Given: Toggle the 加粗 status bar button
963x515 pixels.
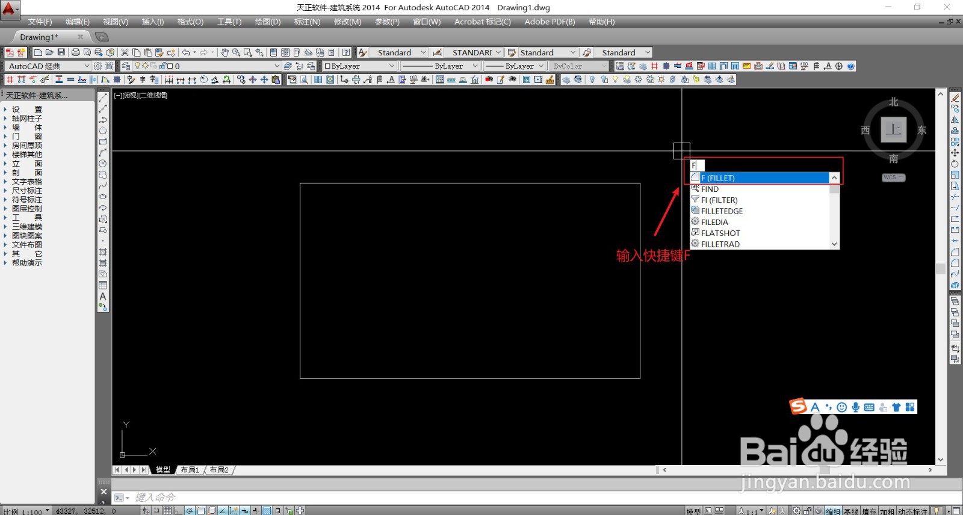Looking at the screenshot, I should (x=887, y=511).
